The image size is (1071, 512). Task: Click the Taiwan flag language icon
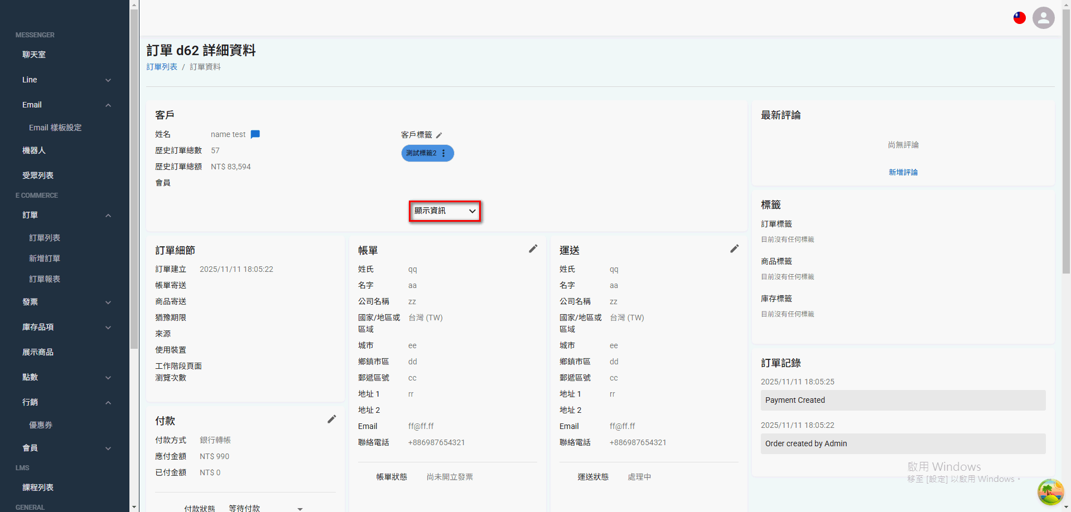1020,18
